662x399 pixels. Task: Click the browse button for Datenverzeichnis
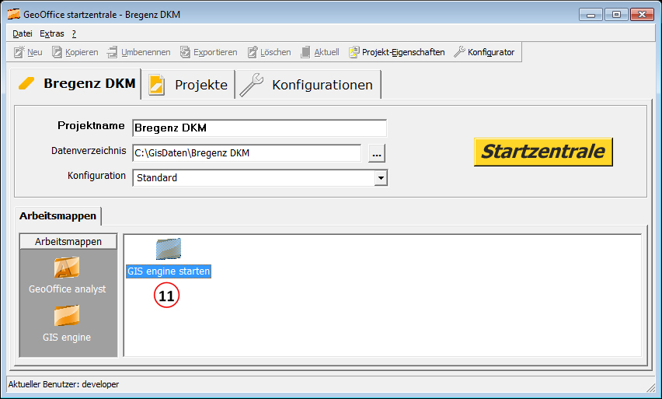[377, 153]
